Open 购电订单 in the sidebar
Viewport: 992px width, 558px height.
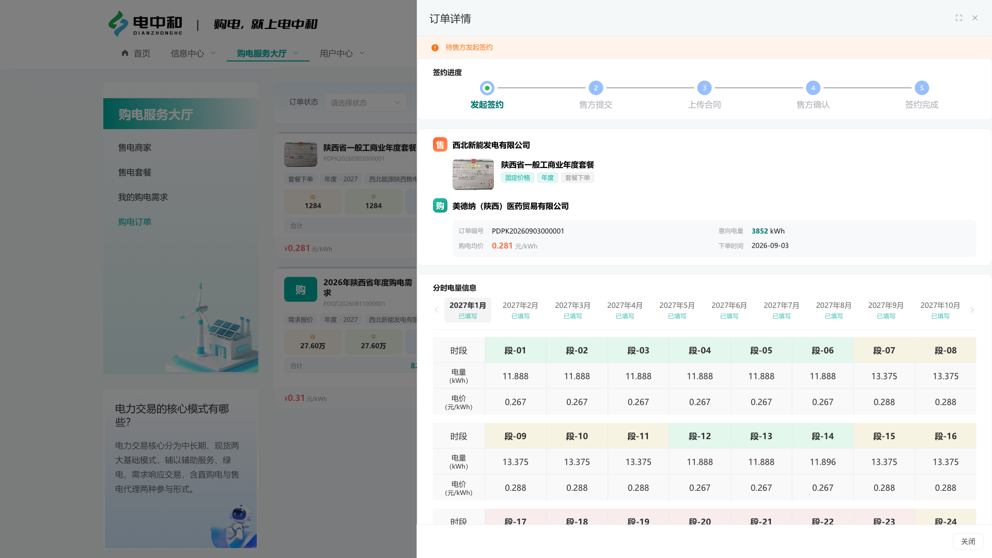135,222
